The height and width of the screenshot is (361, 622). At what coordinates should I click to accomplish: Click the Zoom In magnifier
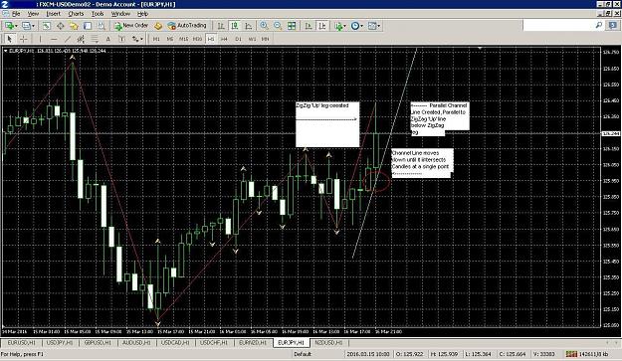click(264, 26)
